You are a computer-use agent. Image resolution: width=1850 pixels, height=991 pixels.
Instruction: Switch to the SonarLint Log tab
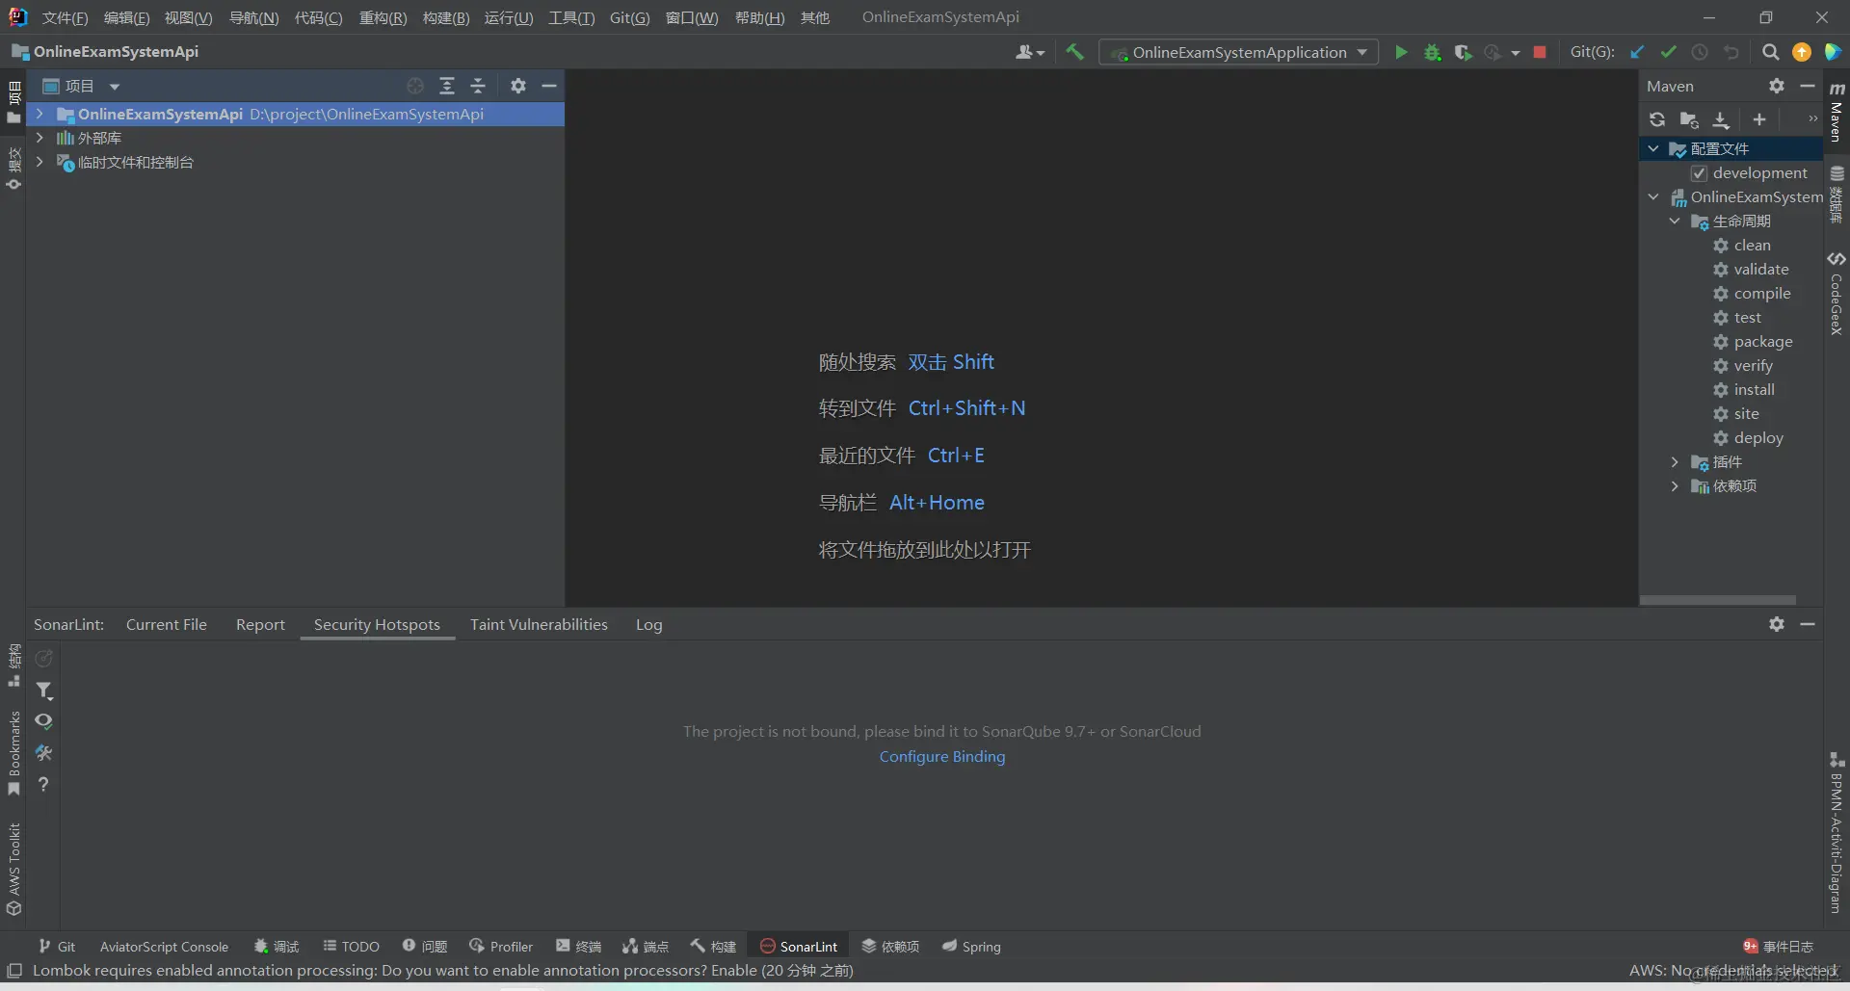(648, 624)
